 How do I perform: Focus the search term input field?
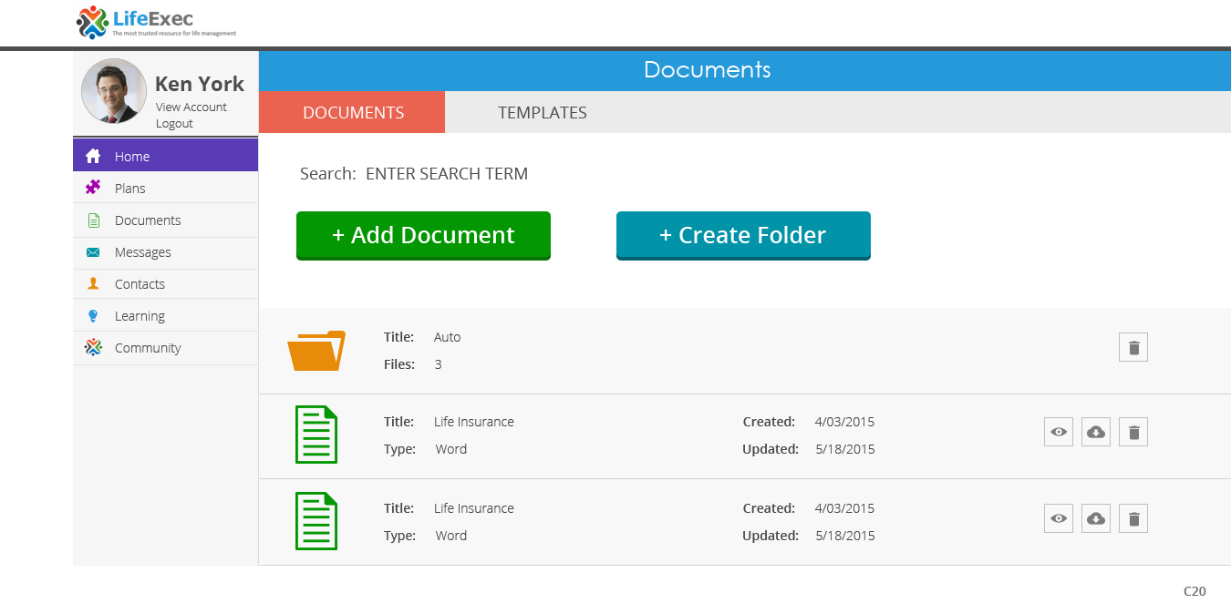447,174
